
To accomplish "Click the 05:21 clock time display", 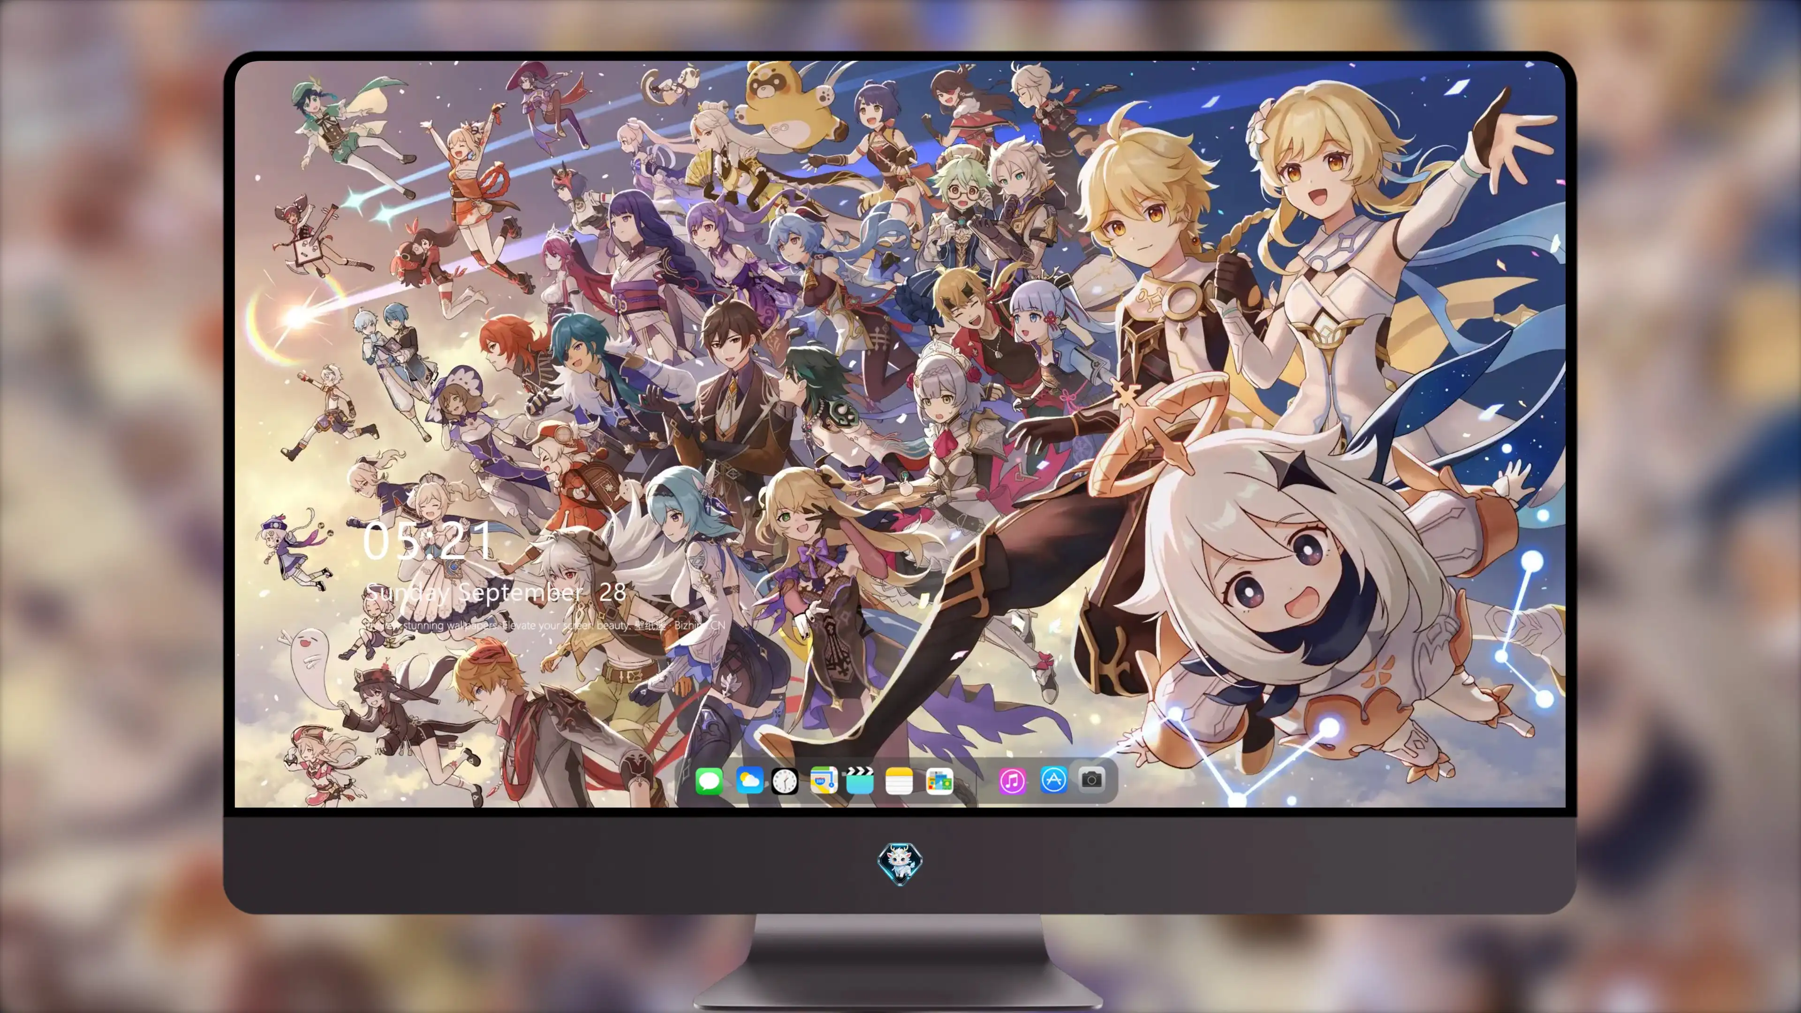I will pyautogui.click(x=427, y=541).
